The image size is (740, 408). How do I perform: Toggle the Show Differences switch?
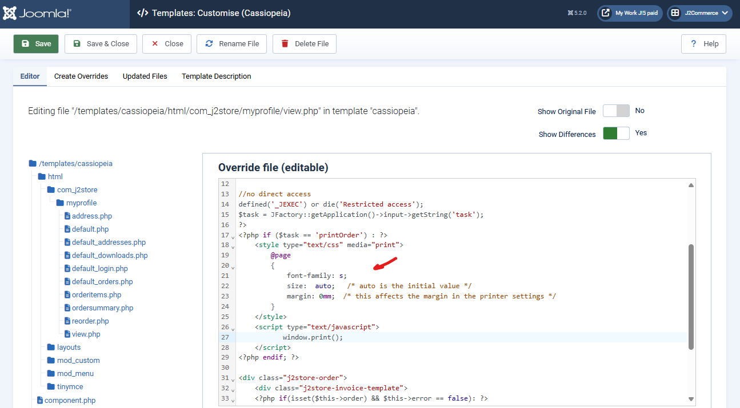616,133
